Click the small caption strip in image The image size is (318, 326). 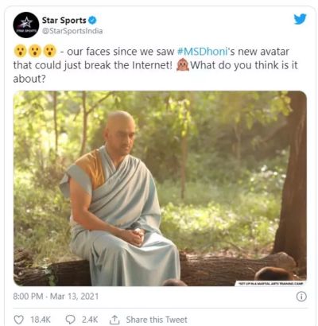[x=270, y=284]
